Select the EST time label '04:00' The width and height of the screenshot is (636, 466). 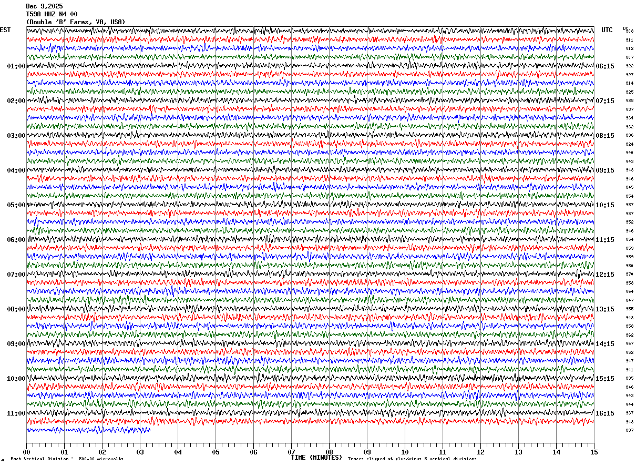pos(16,170)
